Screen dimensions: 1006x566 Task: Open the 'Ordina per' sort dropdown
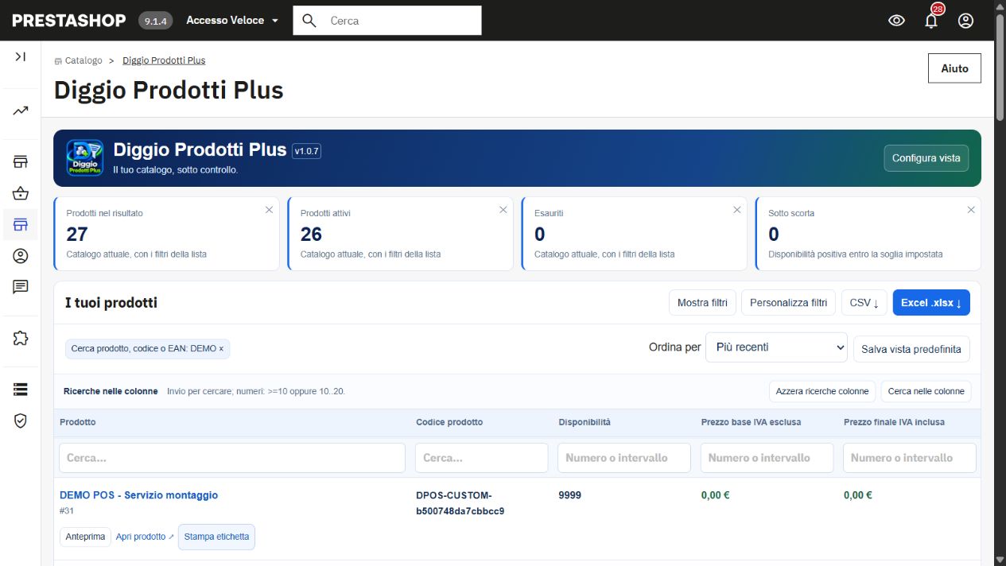pyautogui.click(x=776, y=347)
